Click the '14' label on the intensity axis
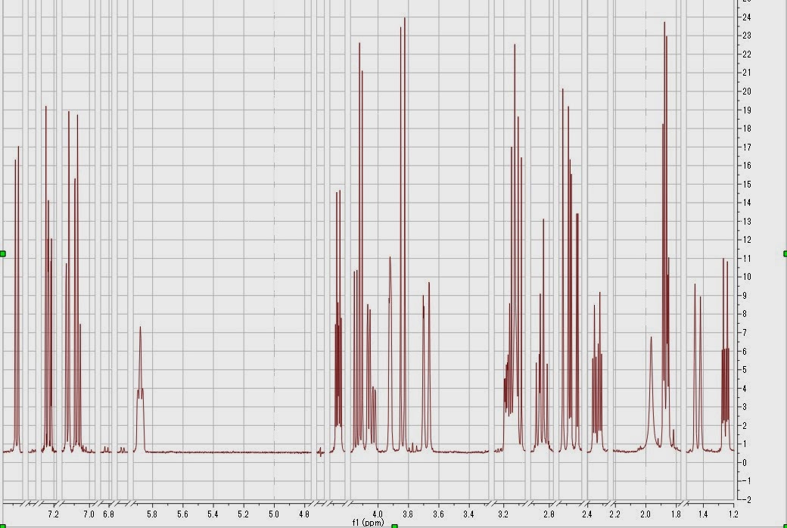 tap(747, 203)
